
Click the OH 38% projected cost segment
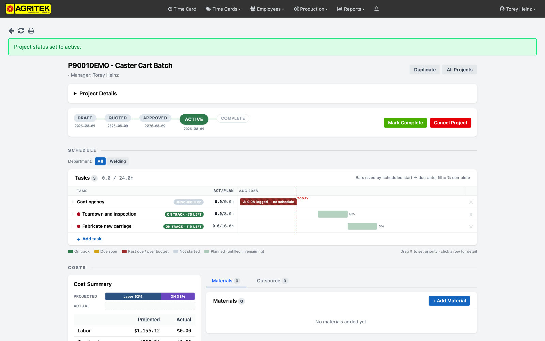pyautogui.click(x=178, y=296)
